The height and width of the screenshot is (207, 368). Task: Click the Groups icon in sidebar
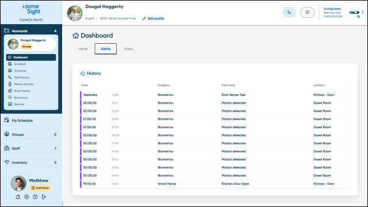point(7,134)
